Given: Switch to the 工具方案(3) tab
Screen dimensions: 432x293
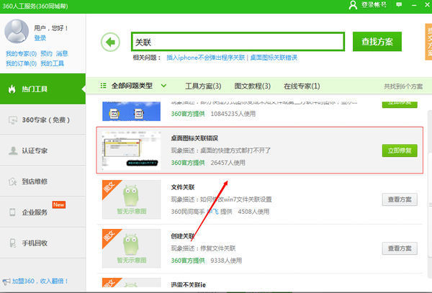Looking at the screenshot, I should click(x=202, y=86).
